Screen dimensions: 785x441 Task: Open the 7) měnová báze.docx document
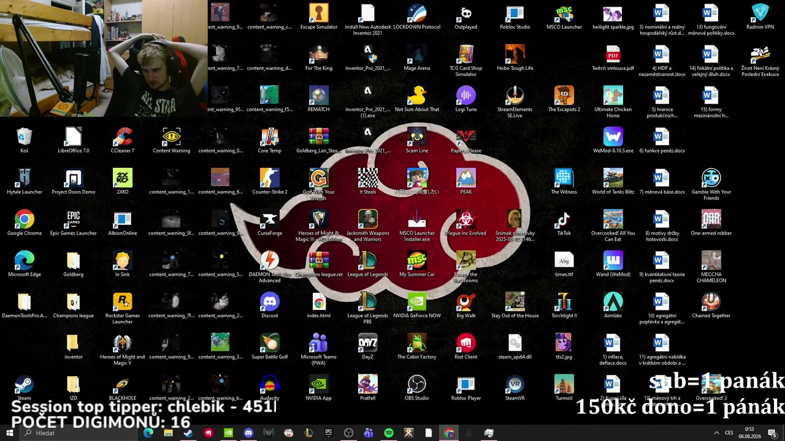pos(661,178)
